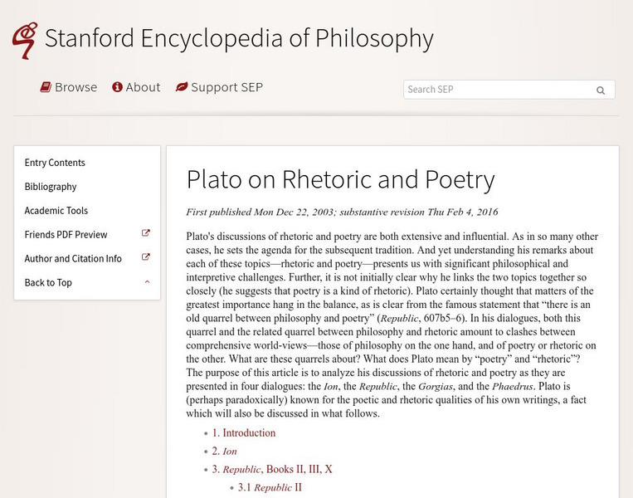Click the SEP red logo icon
Screen dimensions: 633x498
[x=24, y=39]
